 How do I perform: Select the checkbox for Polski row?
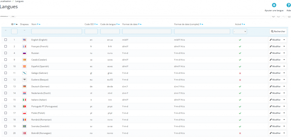click(x=6, y=113)
